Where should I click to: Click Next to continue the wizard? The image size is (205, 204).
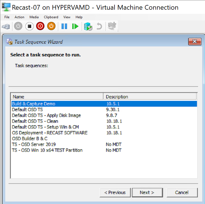pyautogui.click(x=147, y=192)
